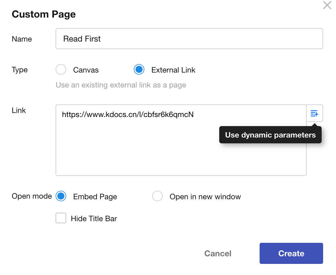
Task: Click the Type row label
Action: pyautogui.click(x=20, y=70)
